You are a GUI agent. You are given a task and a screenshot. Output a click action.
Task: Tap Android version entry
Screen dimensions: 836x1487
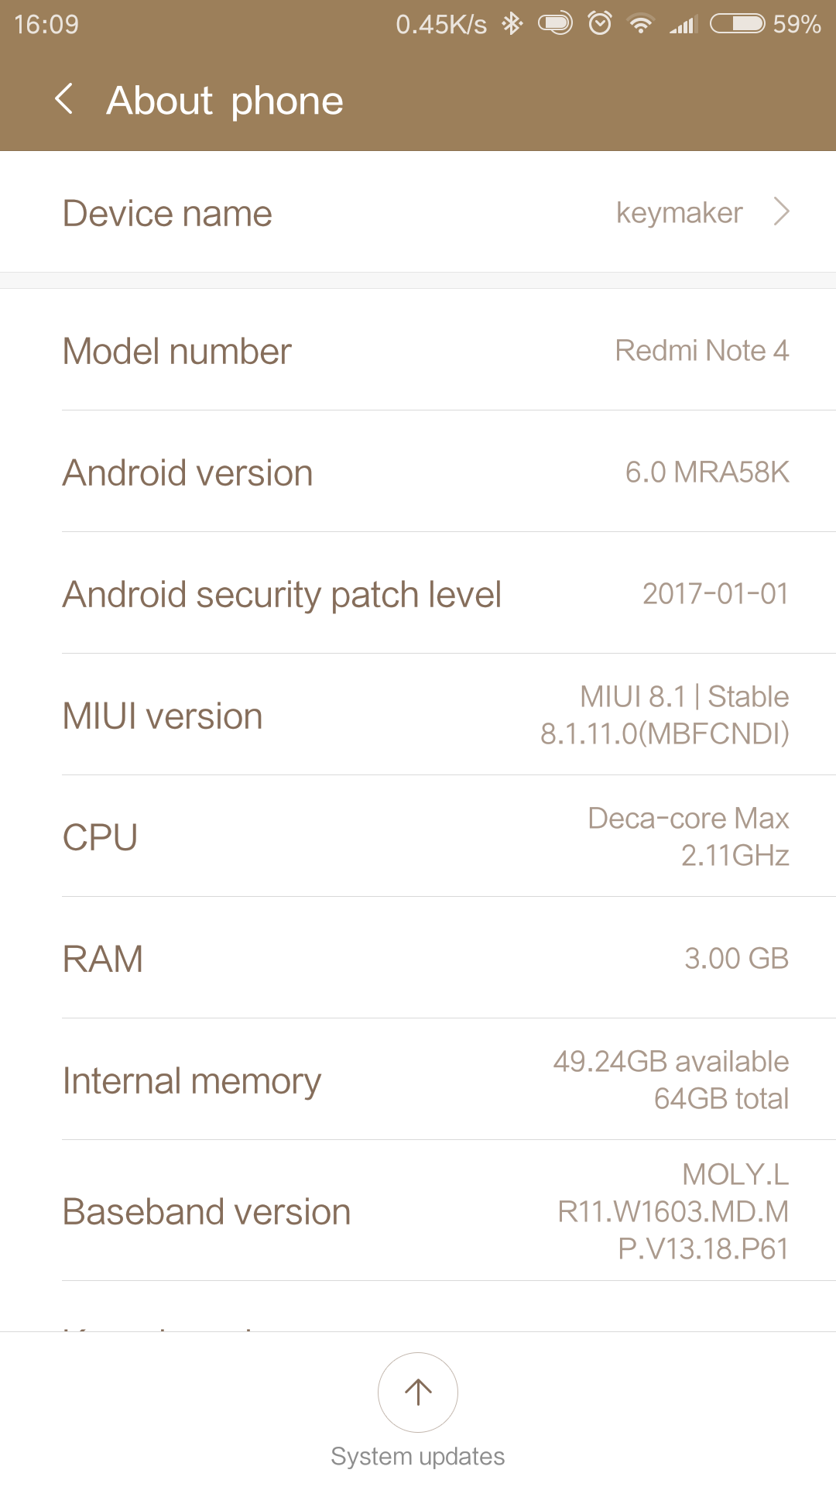click(418, 472)
